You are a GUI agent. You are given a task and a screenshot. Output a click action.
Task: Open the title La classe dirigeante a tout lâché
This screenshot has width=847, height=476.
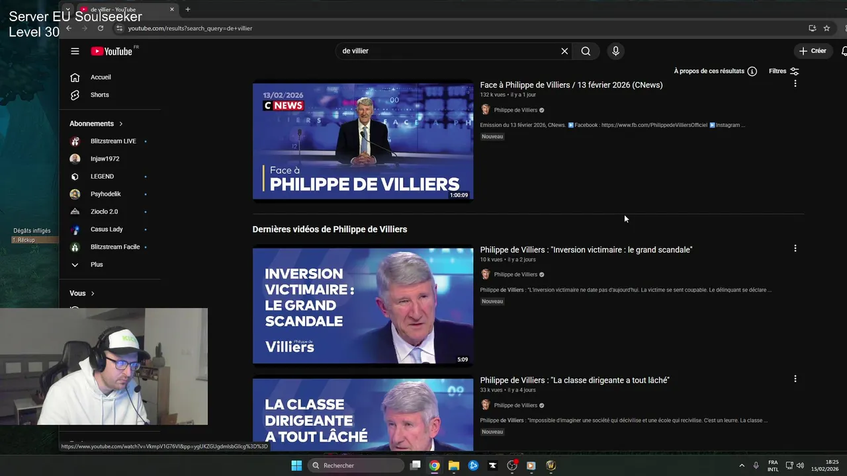[574, 380]
